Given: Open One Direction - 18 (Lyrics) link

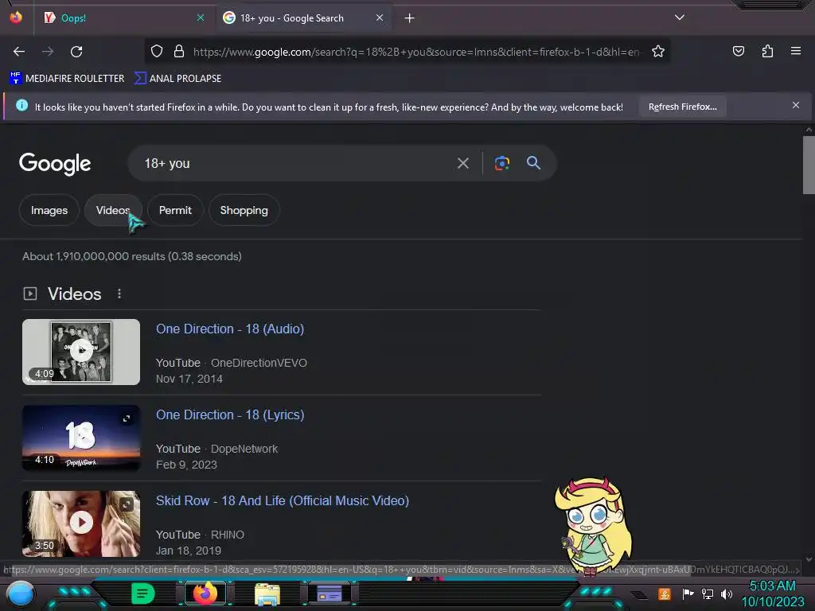Looking at the screenshot, I should pyautogui.click(x=230, y=414).
